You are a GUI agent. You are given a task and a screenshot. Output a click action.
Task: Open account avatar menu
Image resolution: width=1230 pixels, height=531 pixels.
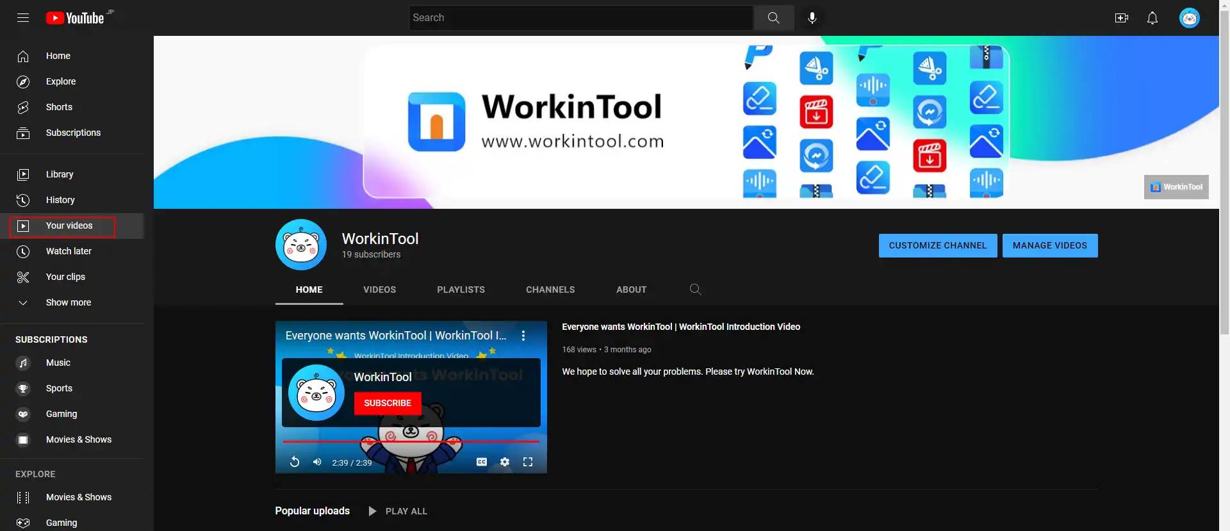[1190, 18]
